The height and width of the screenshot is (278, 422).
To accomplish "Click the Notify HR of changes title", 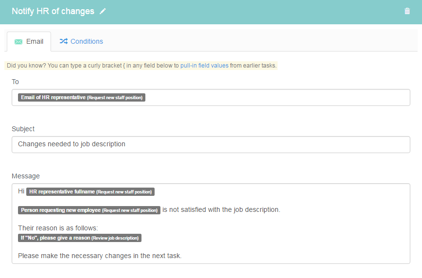I will [x=53, y=11].
